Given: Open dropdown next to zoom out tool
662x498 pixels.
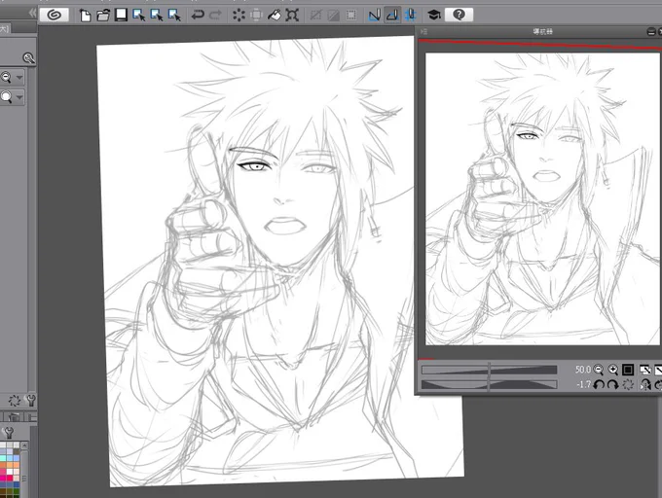Looking at the screenshot, I should coord(19,78).
